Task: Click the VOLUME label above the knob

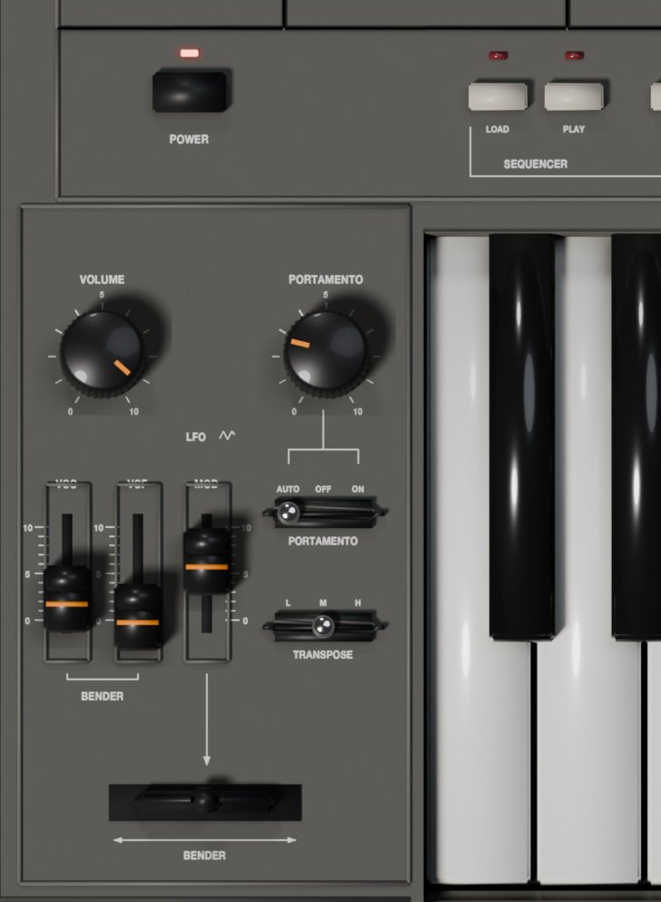Action: coord(102,279)
